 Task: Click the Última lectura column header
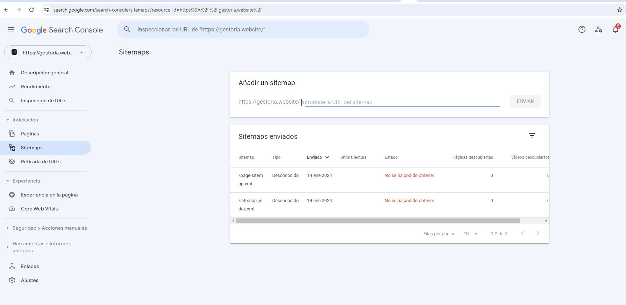353,157
